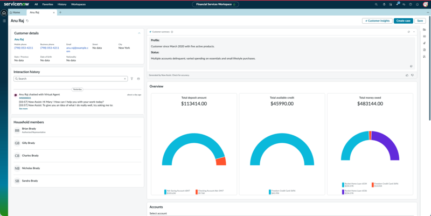Call the Mobile phone number link
Screen dimensions: 431x216
[24, 48]
